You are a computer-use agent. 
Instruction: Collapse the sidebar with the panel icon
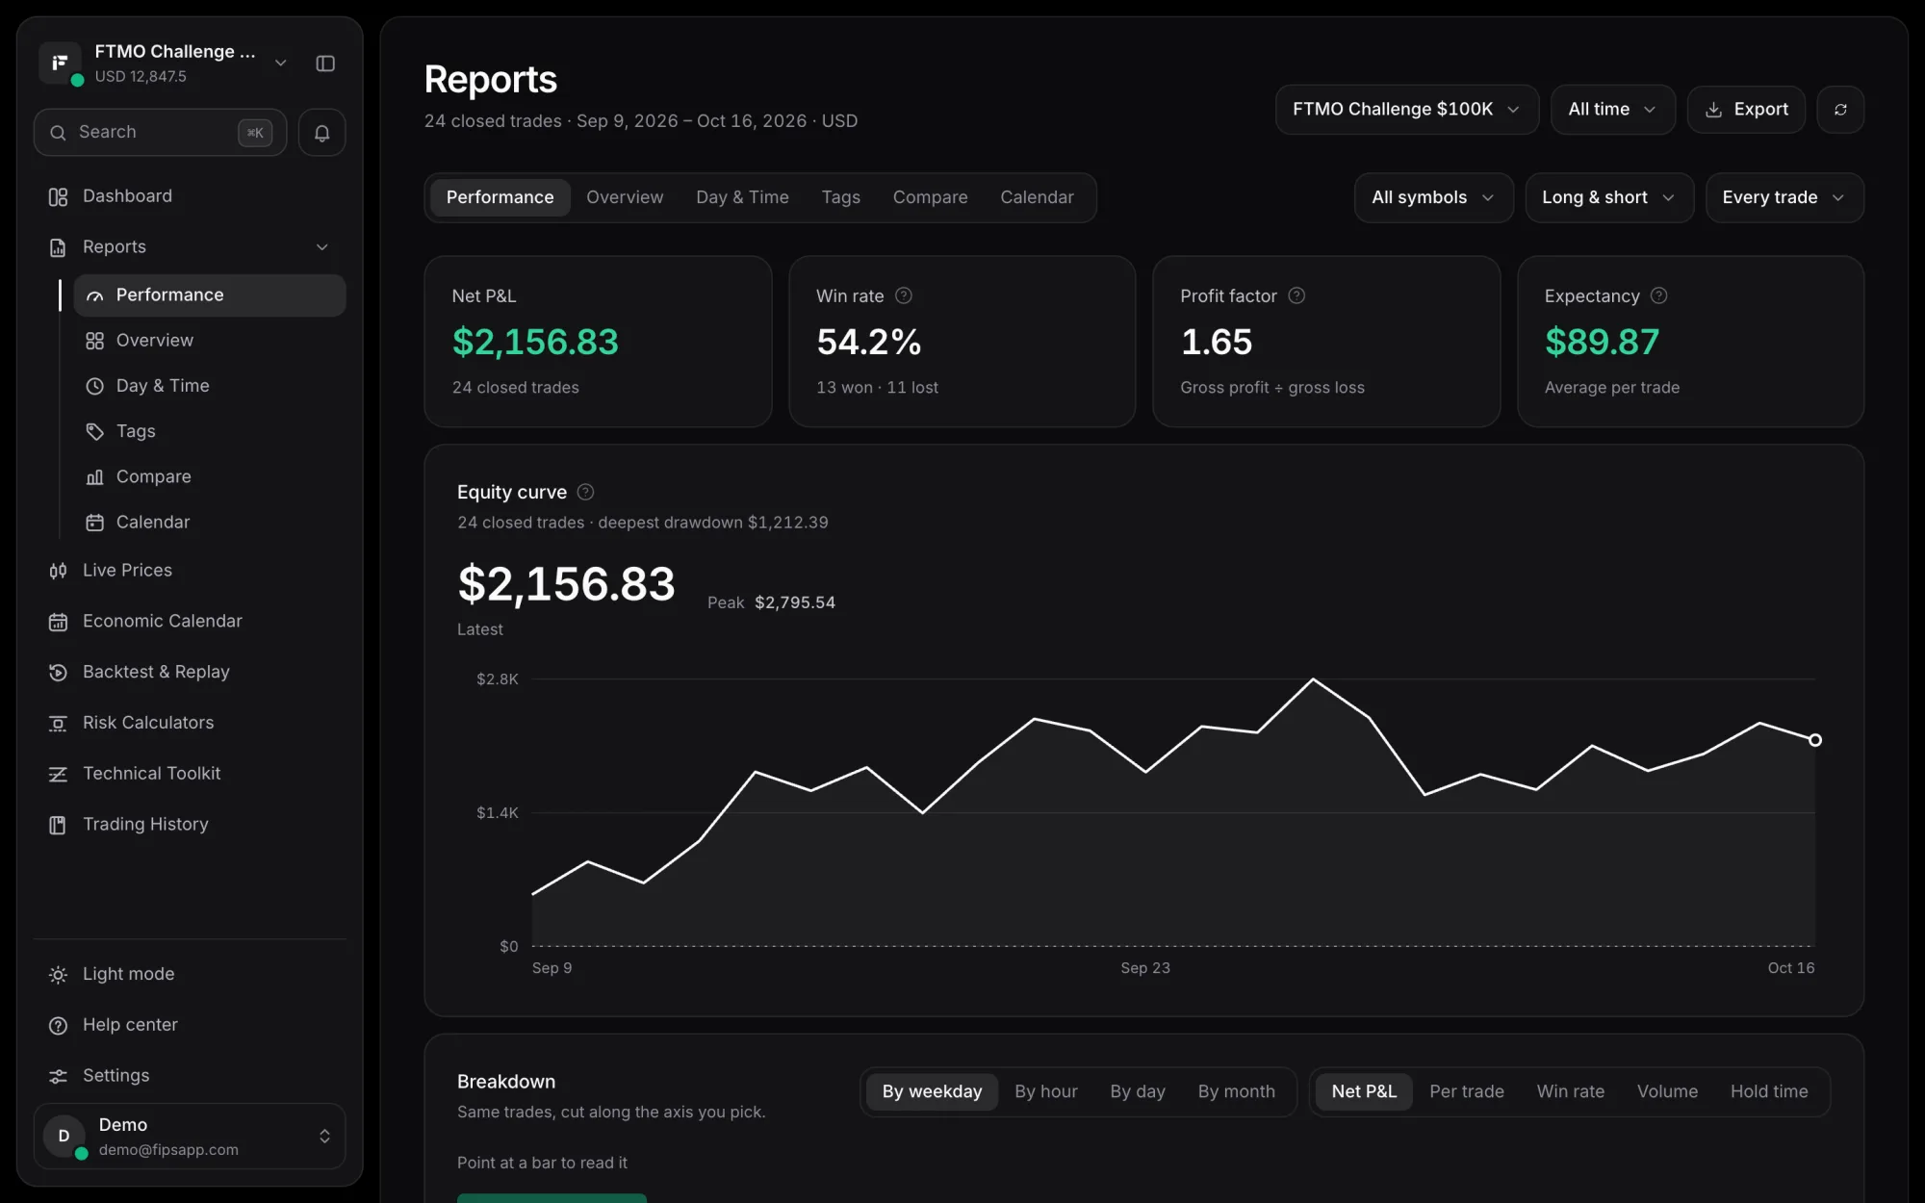point(325,64)
